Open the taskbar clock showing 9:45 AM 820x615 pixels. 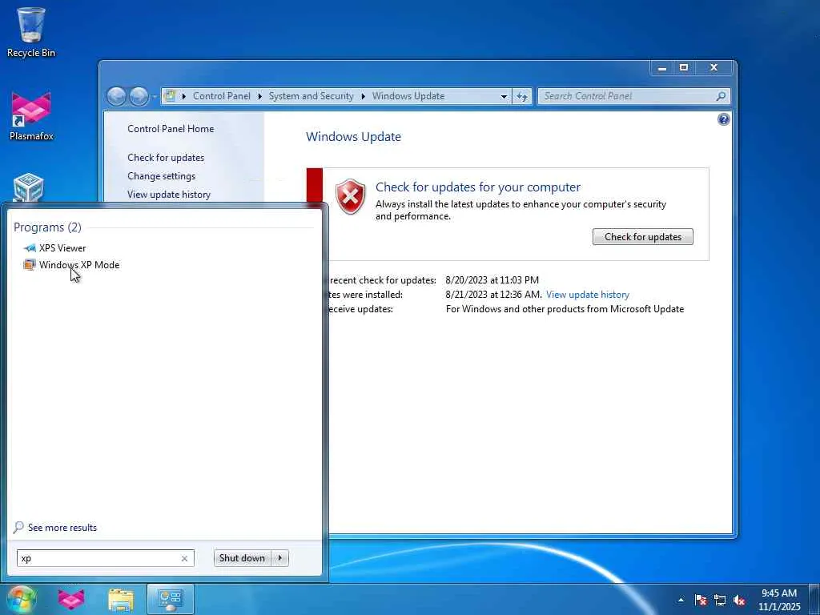coord(779,600)
